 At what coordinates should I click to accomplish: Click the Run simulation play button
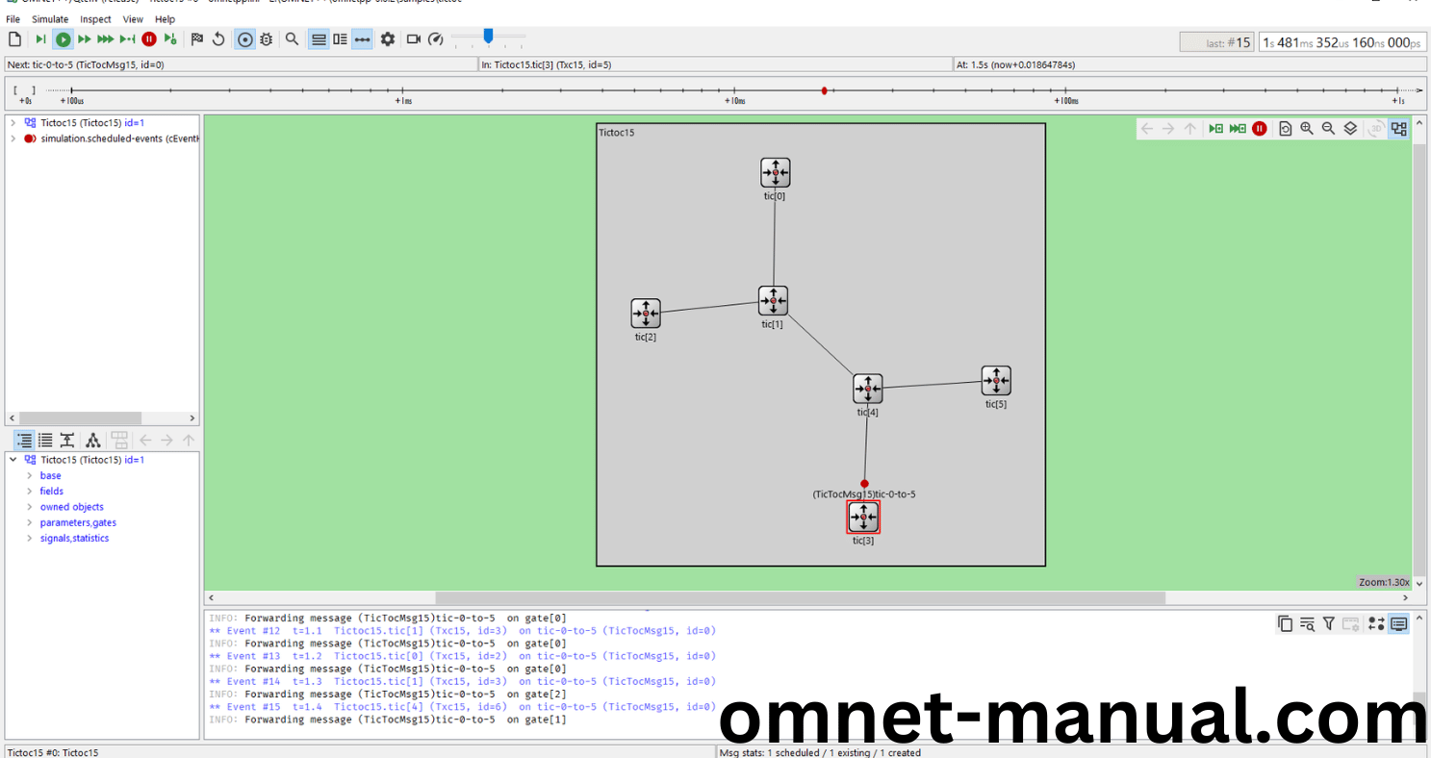63,39
